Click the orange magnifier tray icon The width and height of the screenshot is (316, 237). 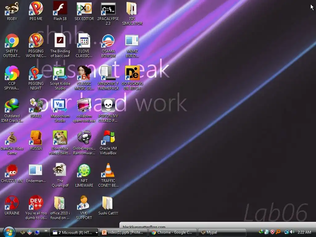(278, 232)
